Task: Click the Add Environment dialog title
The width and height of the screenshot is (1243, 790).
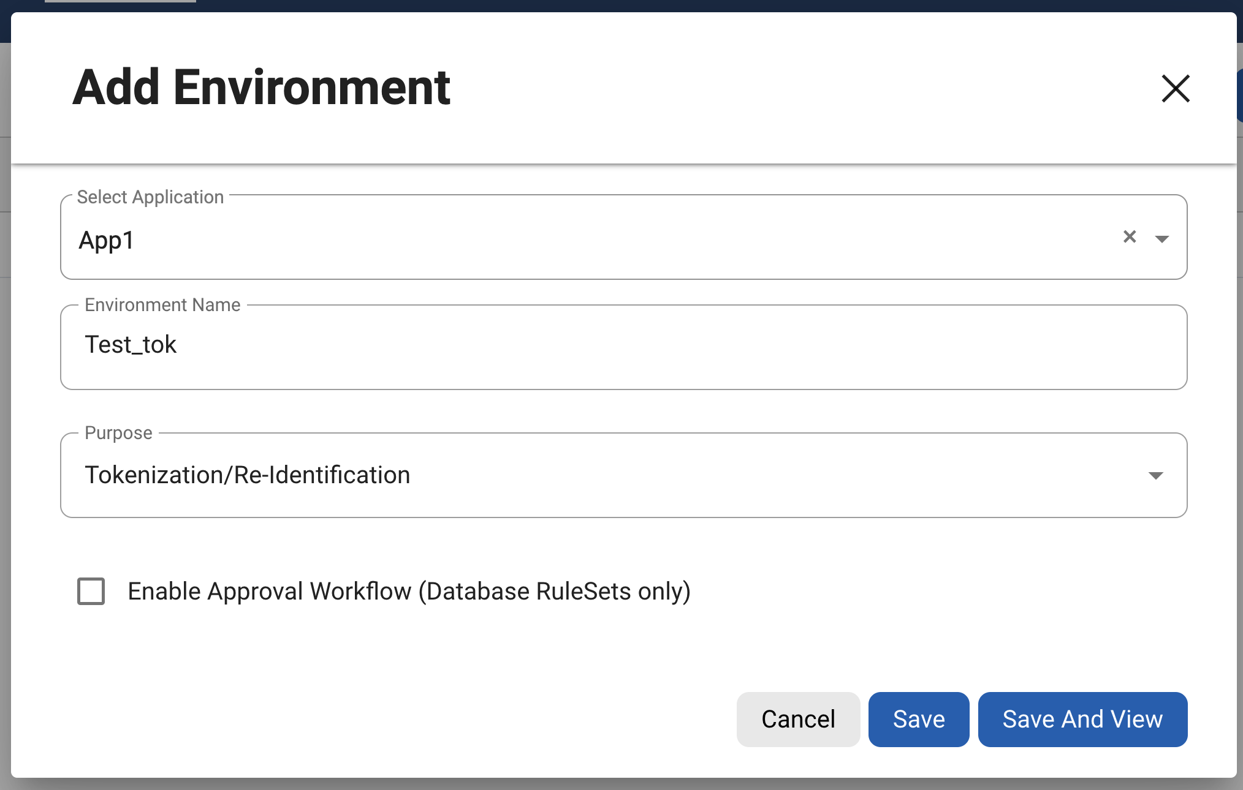Action: coord(262,88)
